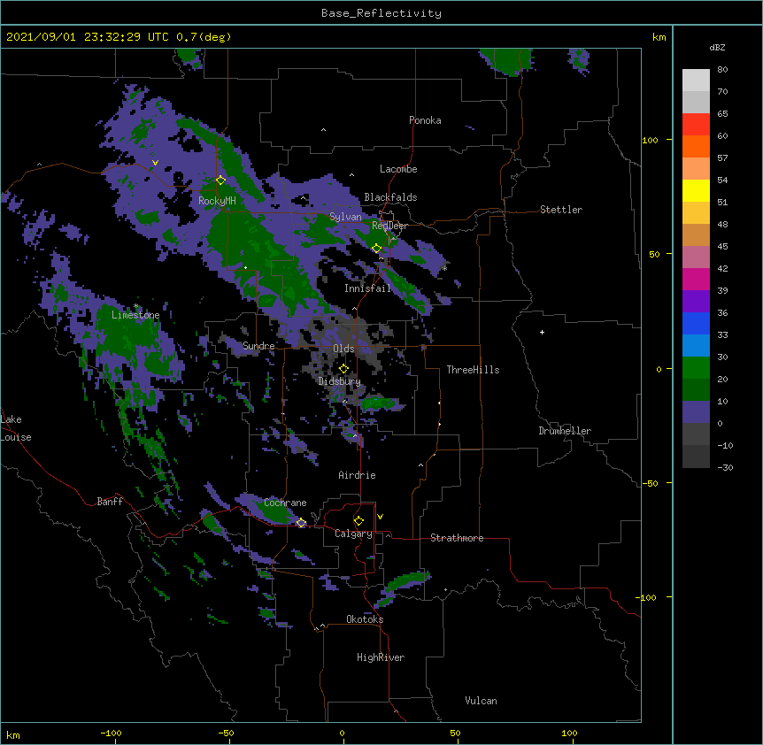Select the Okotoks label
763x745 pixels.
[x=365, y=619]
